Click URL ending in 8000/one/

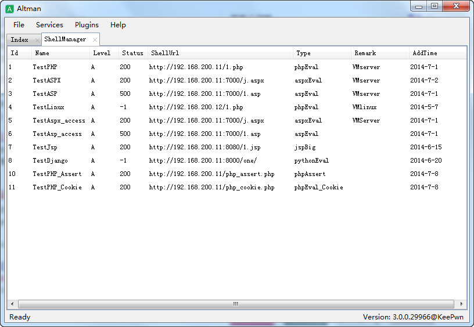[x=203, y=160]
